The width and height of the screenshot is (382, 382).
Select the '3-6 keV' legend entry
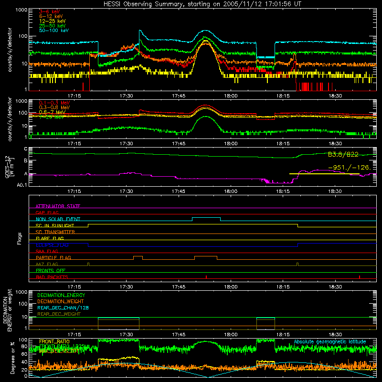pos(49,11)
